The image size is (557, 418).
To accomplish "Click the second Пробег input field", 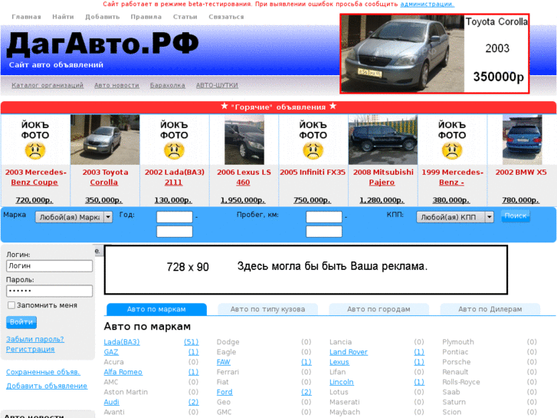I will click(324, 232).
